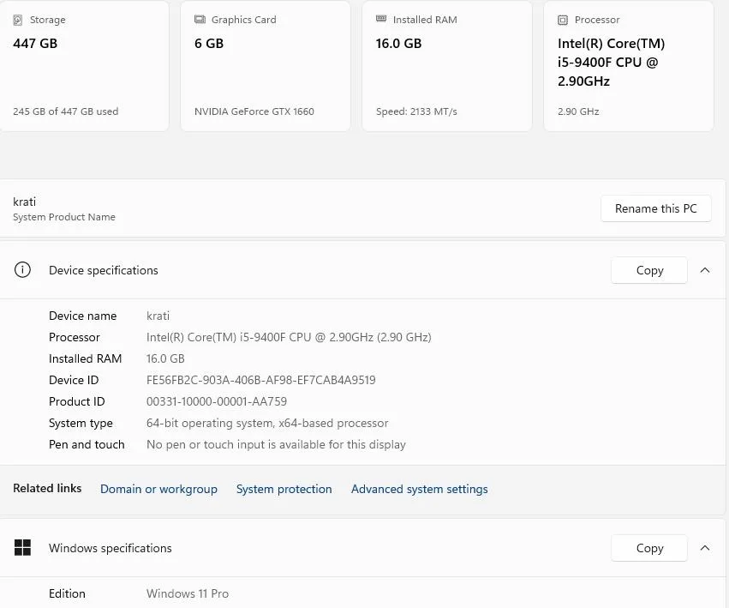The width and height of the screenshot is (729, 608).
Task: Click '245 GB of 447 GB used' text
Action: tap(66, 111)
